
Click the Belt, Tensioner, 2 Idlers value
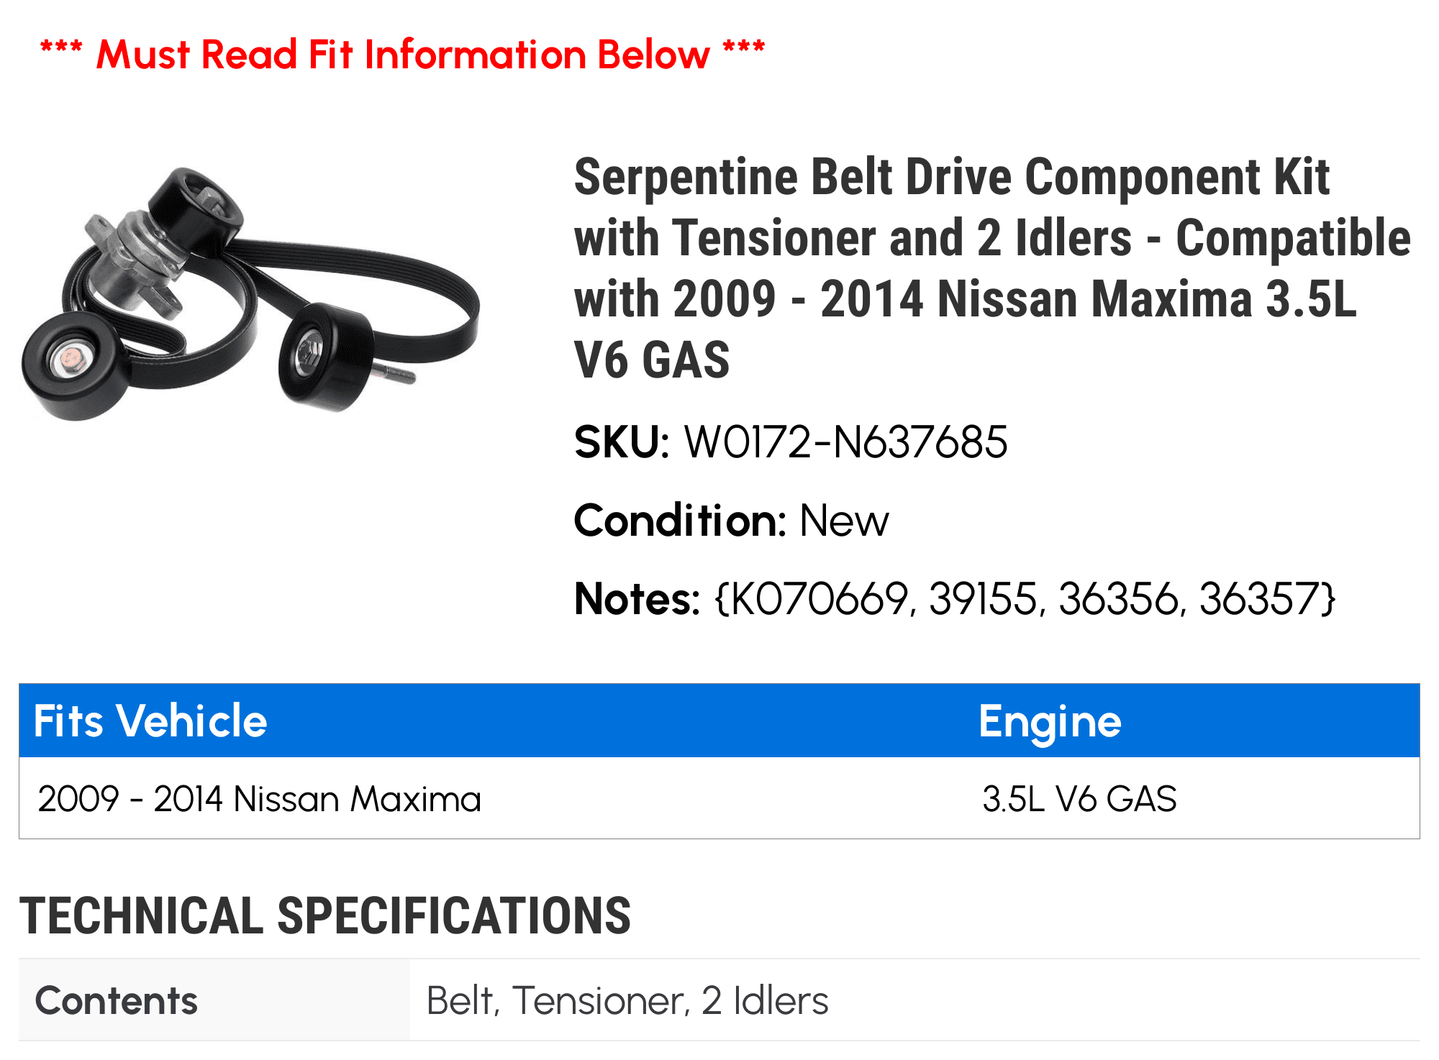click(x=627, y=1000)
